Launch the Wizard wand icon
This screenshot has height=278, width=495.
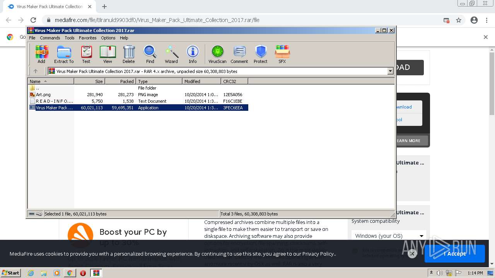pyautogui.click(x=171, y=54)
